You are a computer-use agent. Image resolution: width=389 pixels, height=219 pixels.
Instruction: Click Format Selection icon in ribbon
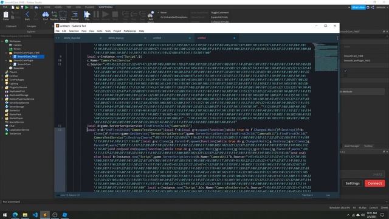74,15
